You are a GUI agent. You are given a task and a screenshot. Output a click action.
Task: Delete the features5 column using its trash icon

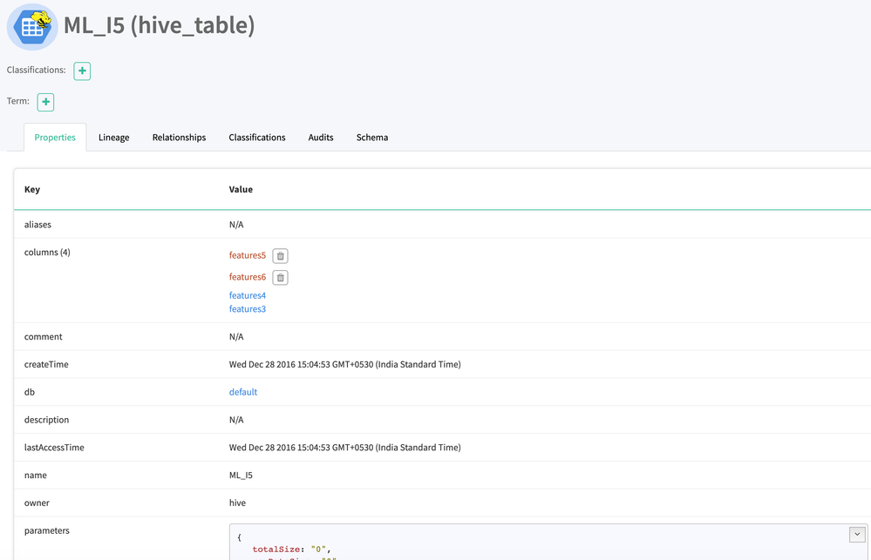[281, 256]
